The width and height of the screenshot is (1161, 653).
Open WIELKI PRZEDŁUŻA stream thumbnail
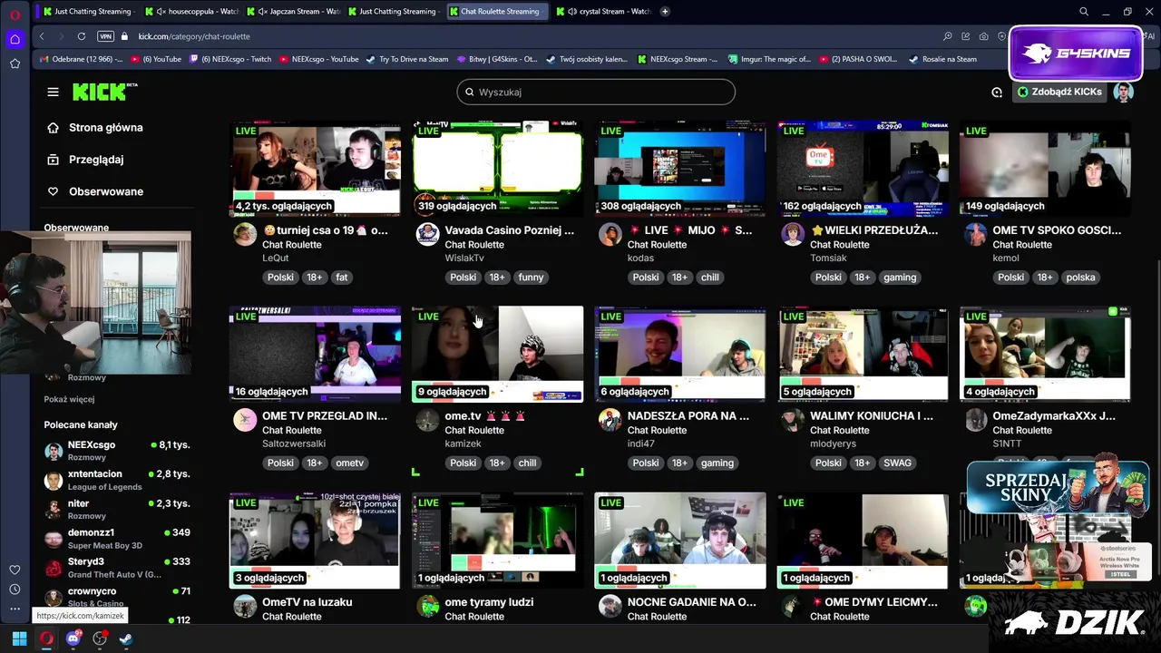point(863,168)
